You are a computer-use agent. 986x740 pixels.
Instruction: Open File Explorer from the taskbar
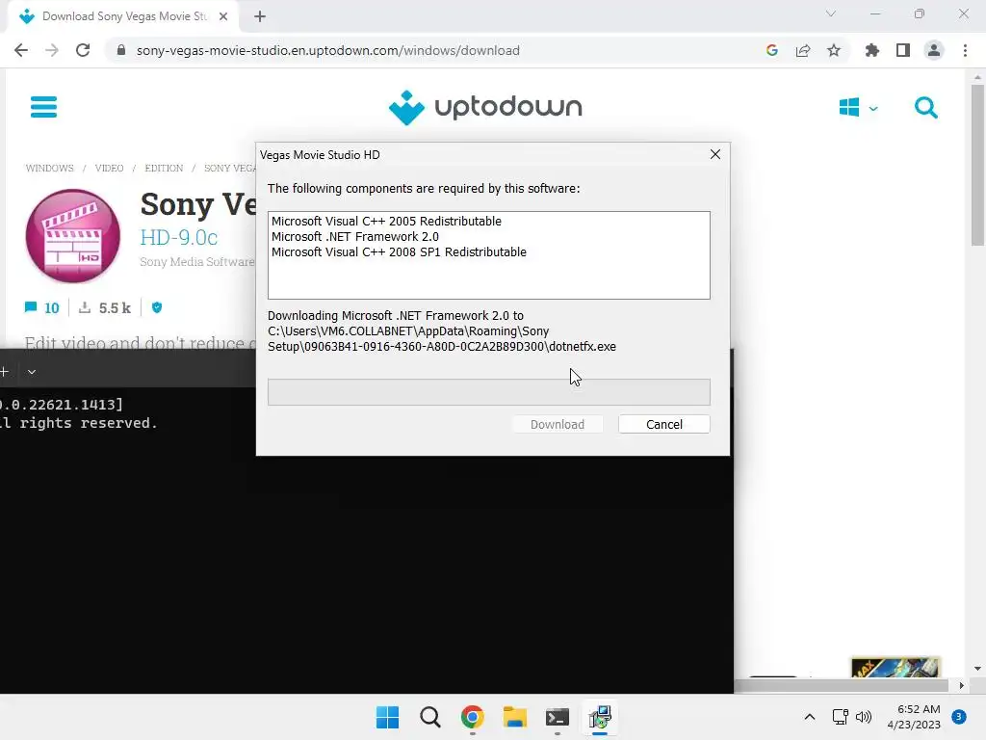(x=515, y=717)
